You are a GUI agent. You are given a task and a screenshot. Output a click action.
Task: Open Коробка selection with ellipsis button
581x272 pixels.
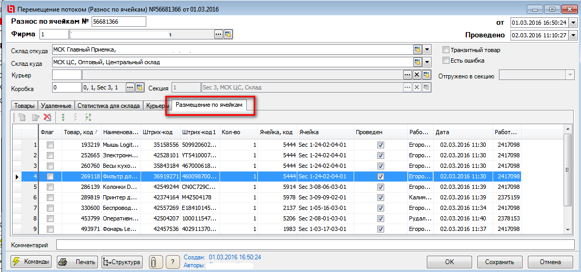[x=130, y=87]
